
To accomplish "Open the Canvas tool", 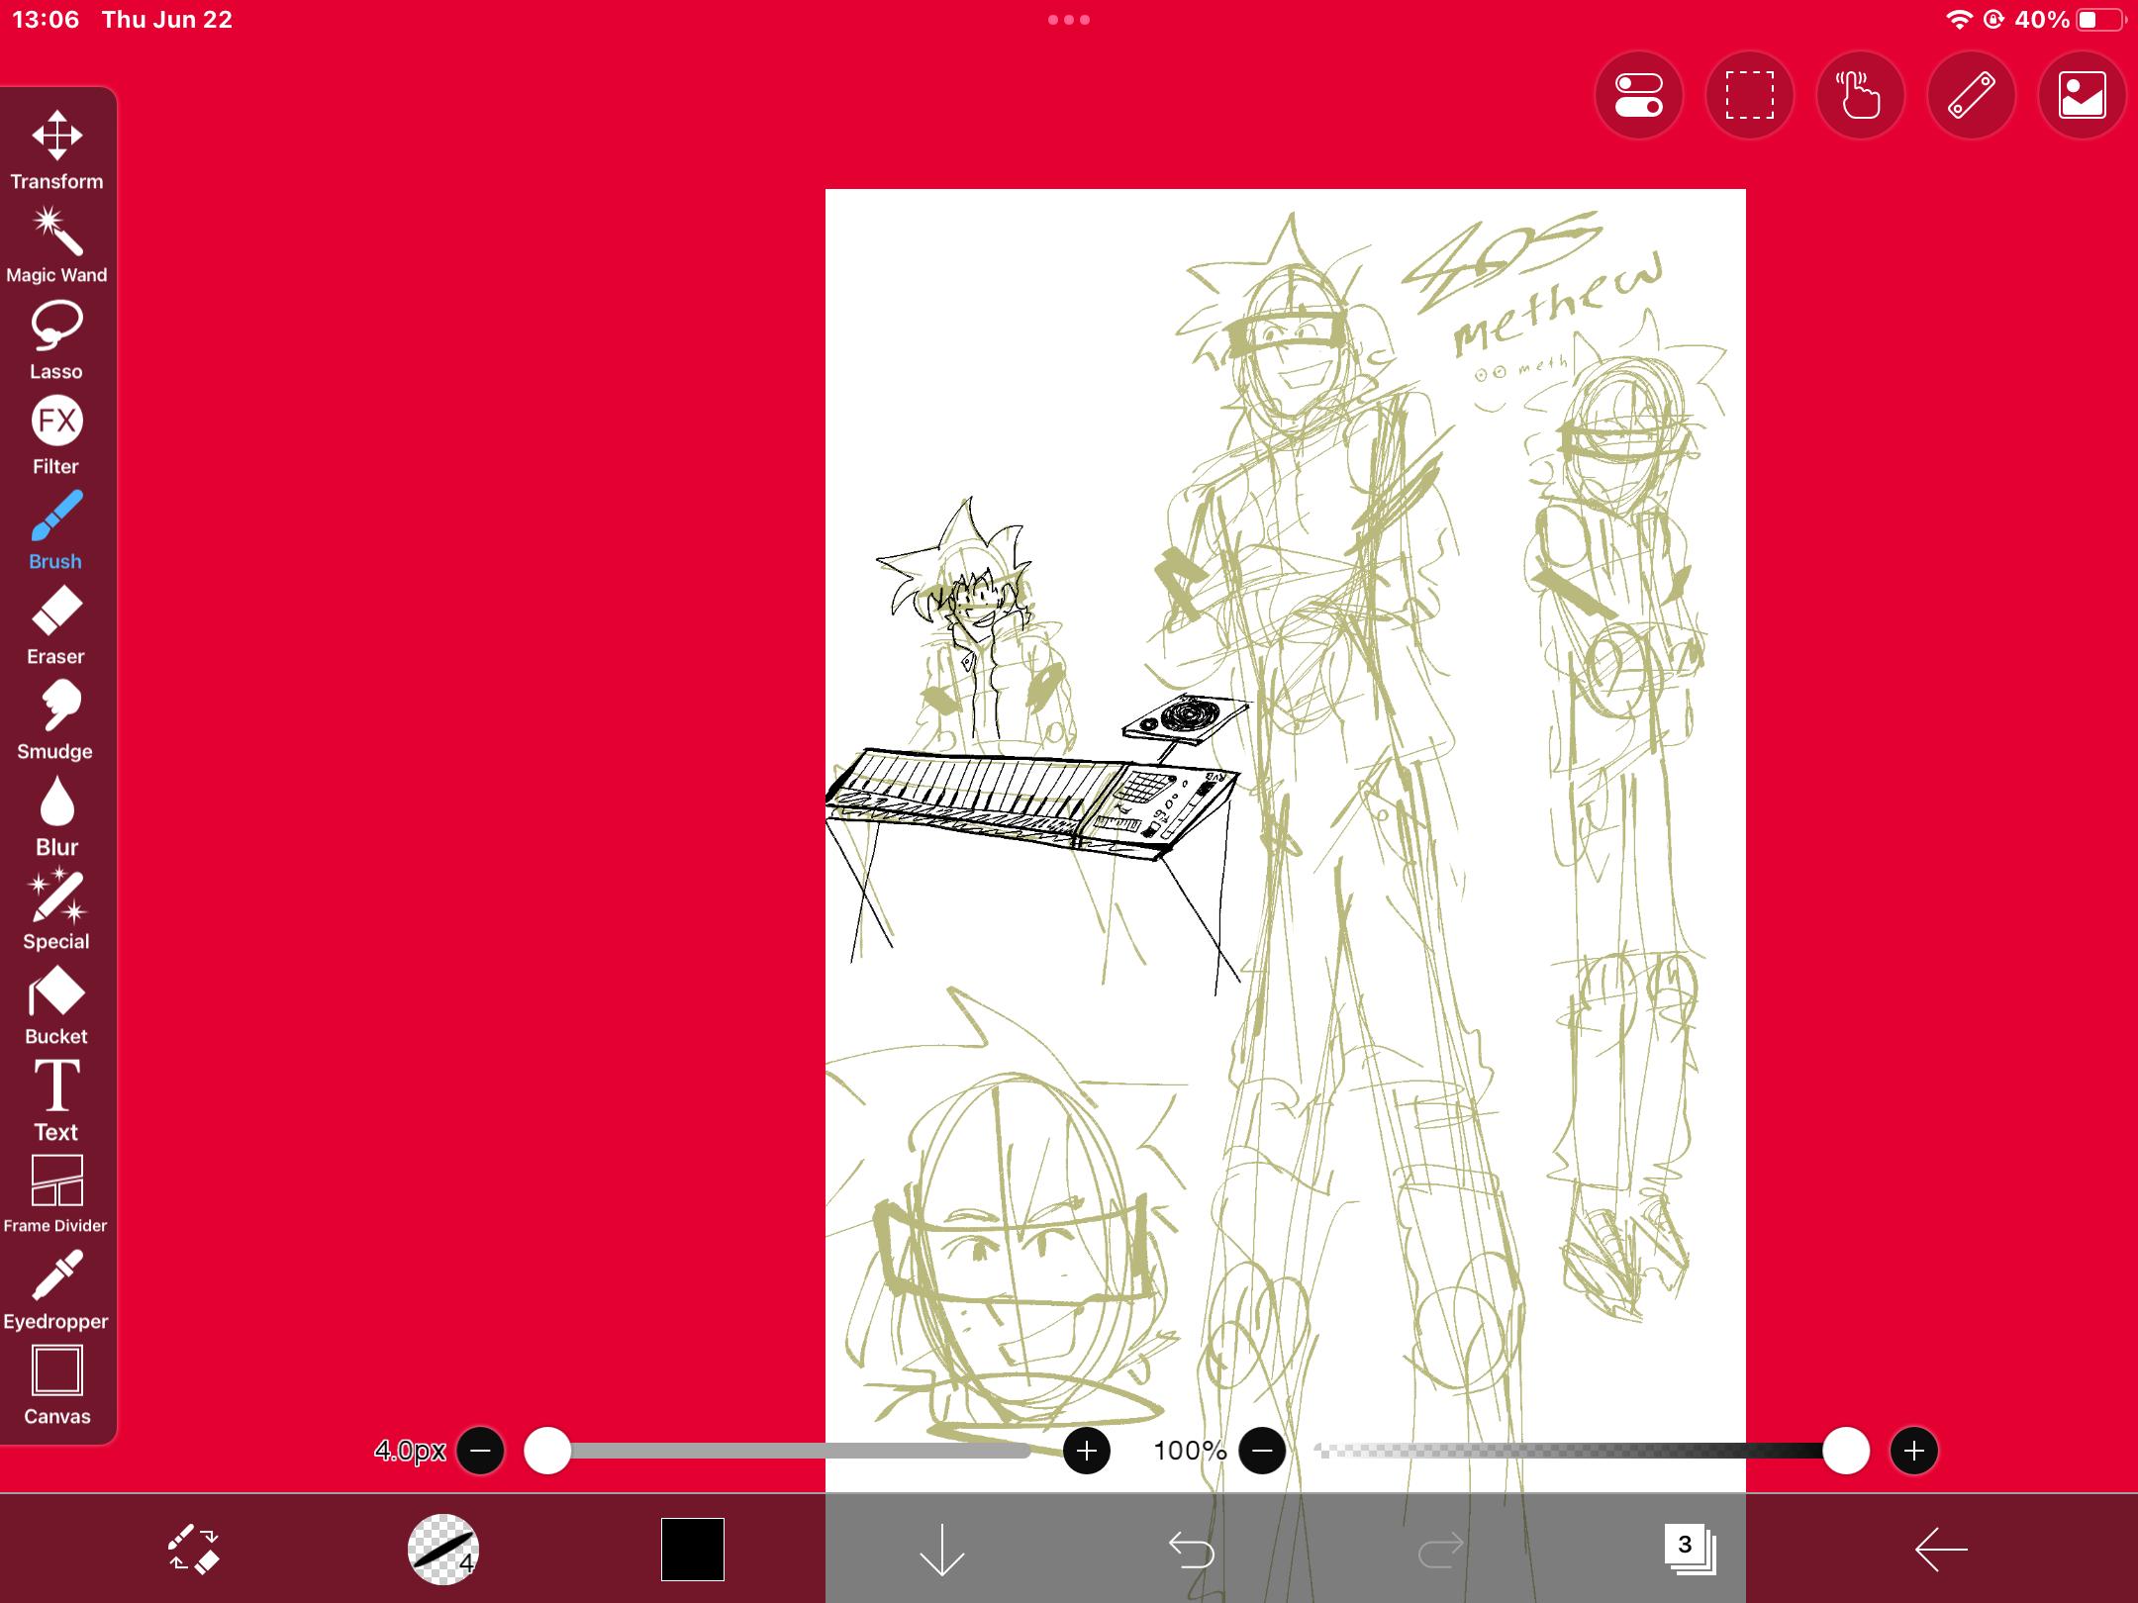I will click(x=56, y=1385).
